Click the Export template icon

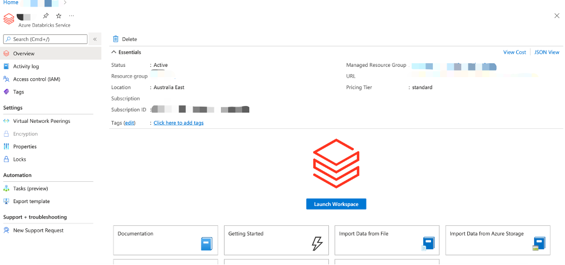[x=6, y=201]
